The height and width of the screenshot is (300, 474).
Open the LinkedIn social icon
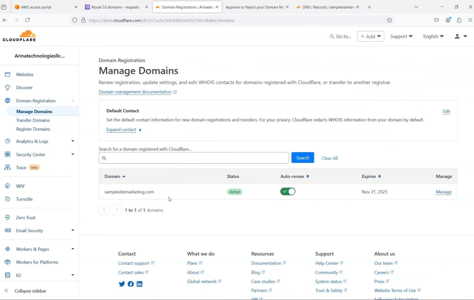(140, 284)
